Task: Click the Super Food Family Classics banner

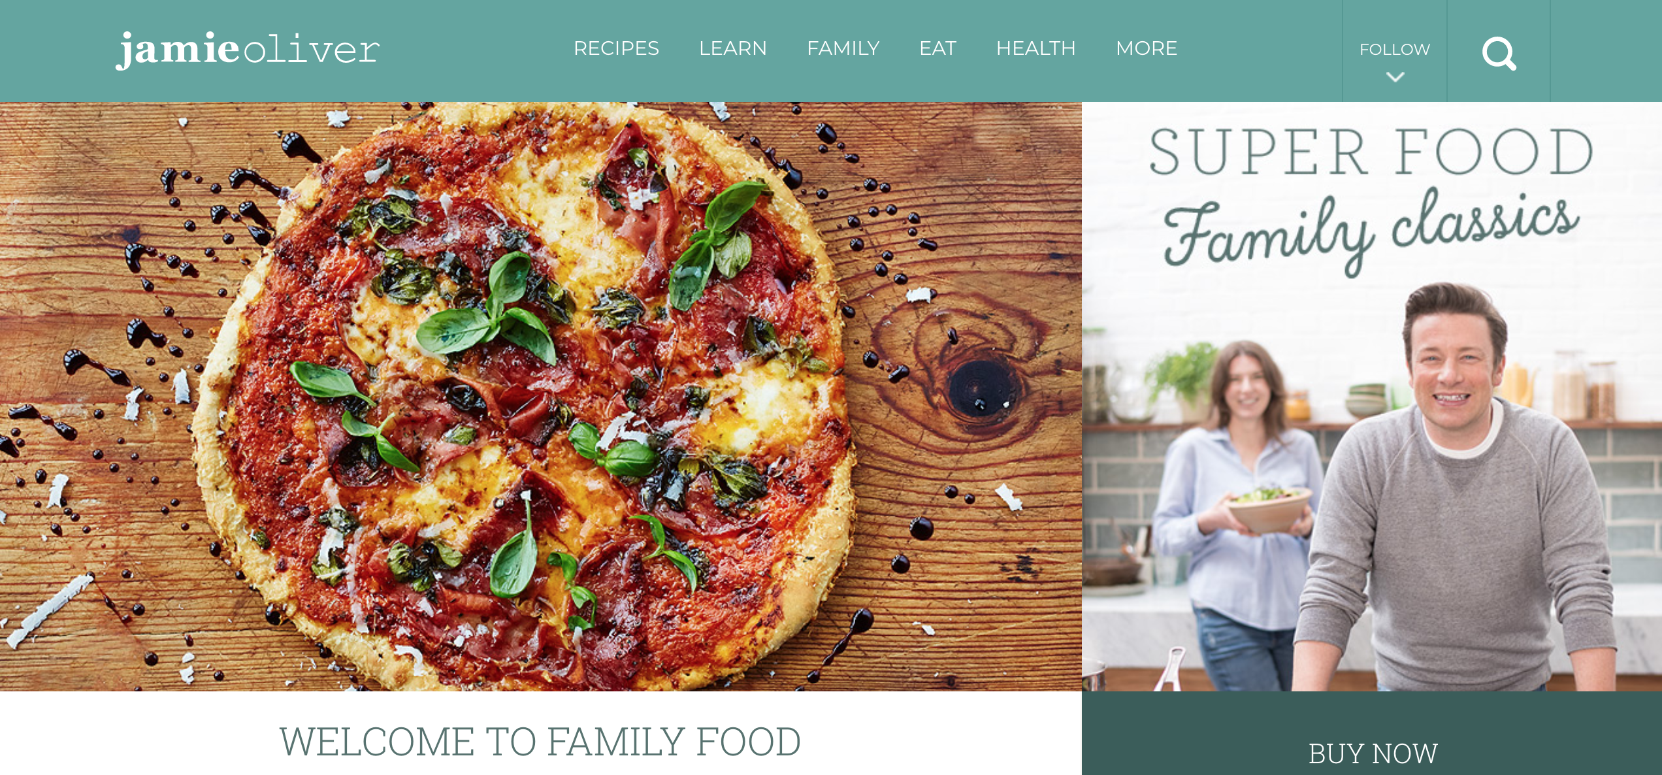Action: (x=1372, y=397)
